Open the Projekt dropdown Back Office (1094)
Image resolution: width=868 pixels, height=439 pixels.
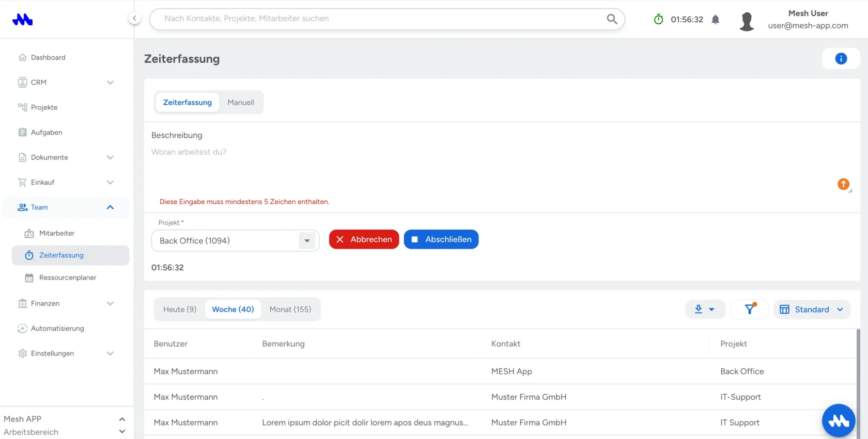pos(235,241)
